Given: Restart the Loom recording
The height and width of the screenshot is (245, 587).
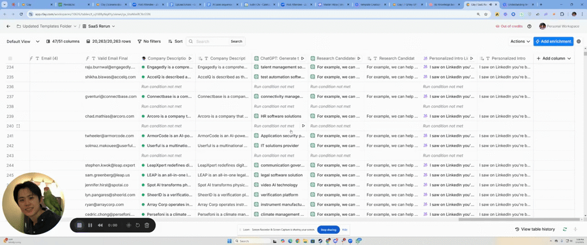Looking at the screenshot, I should [138, 226].
